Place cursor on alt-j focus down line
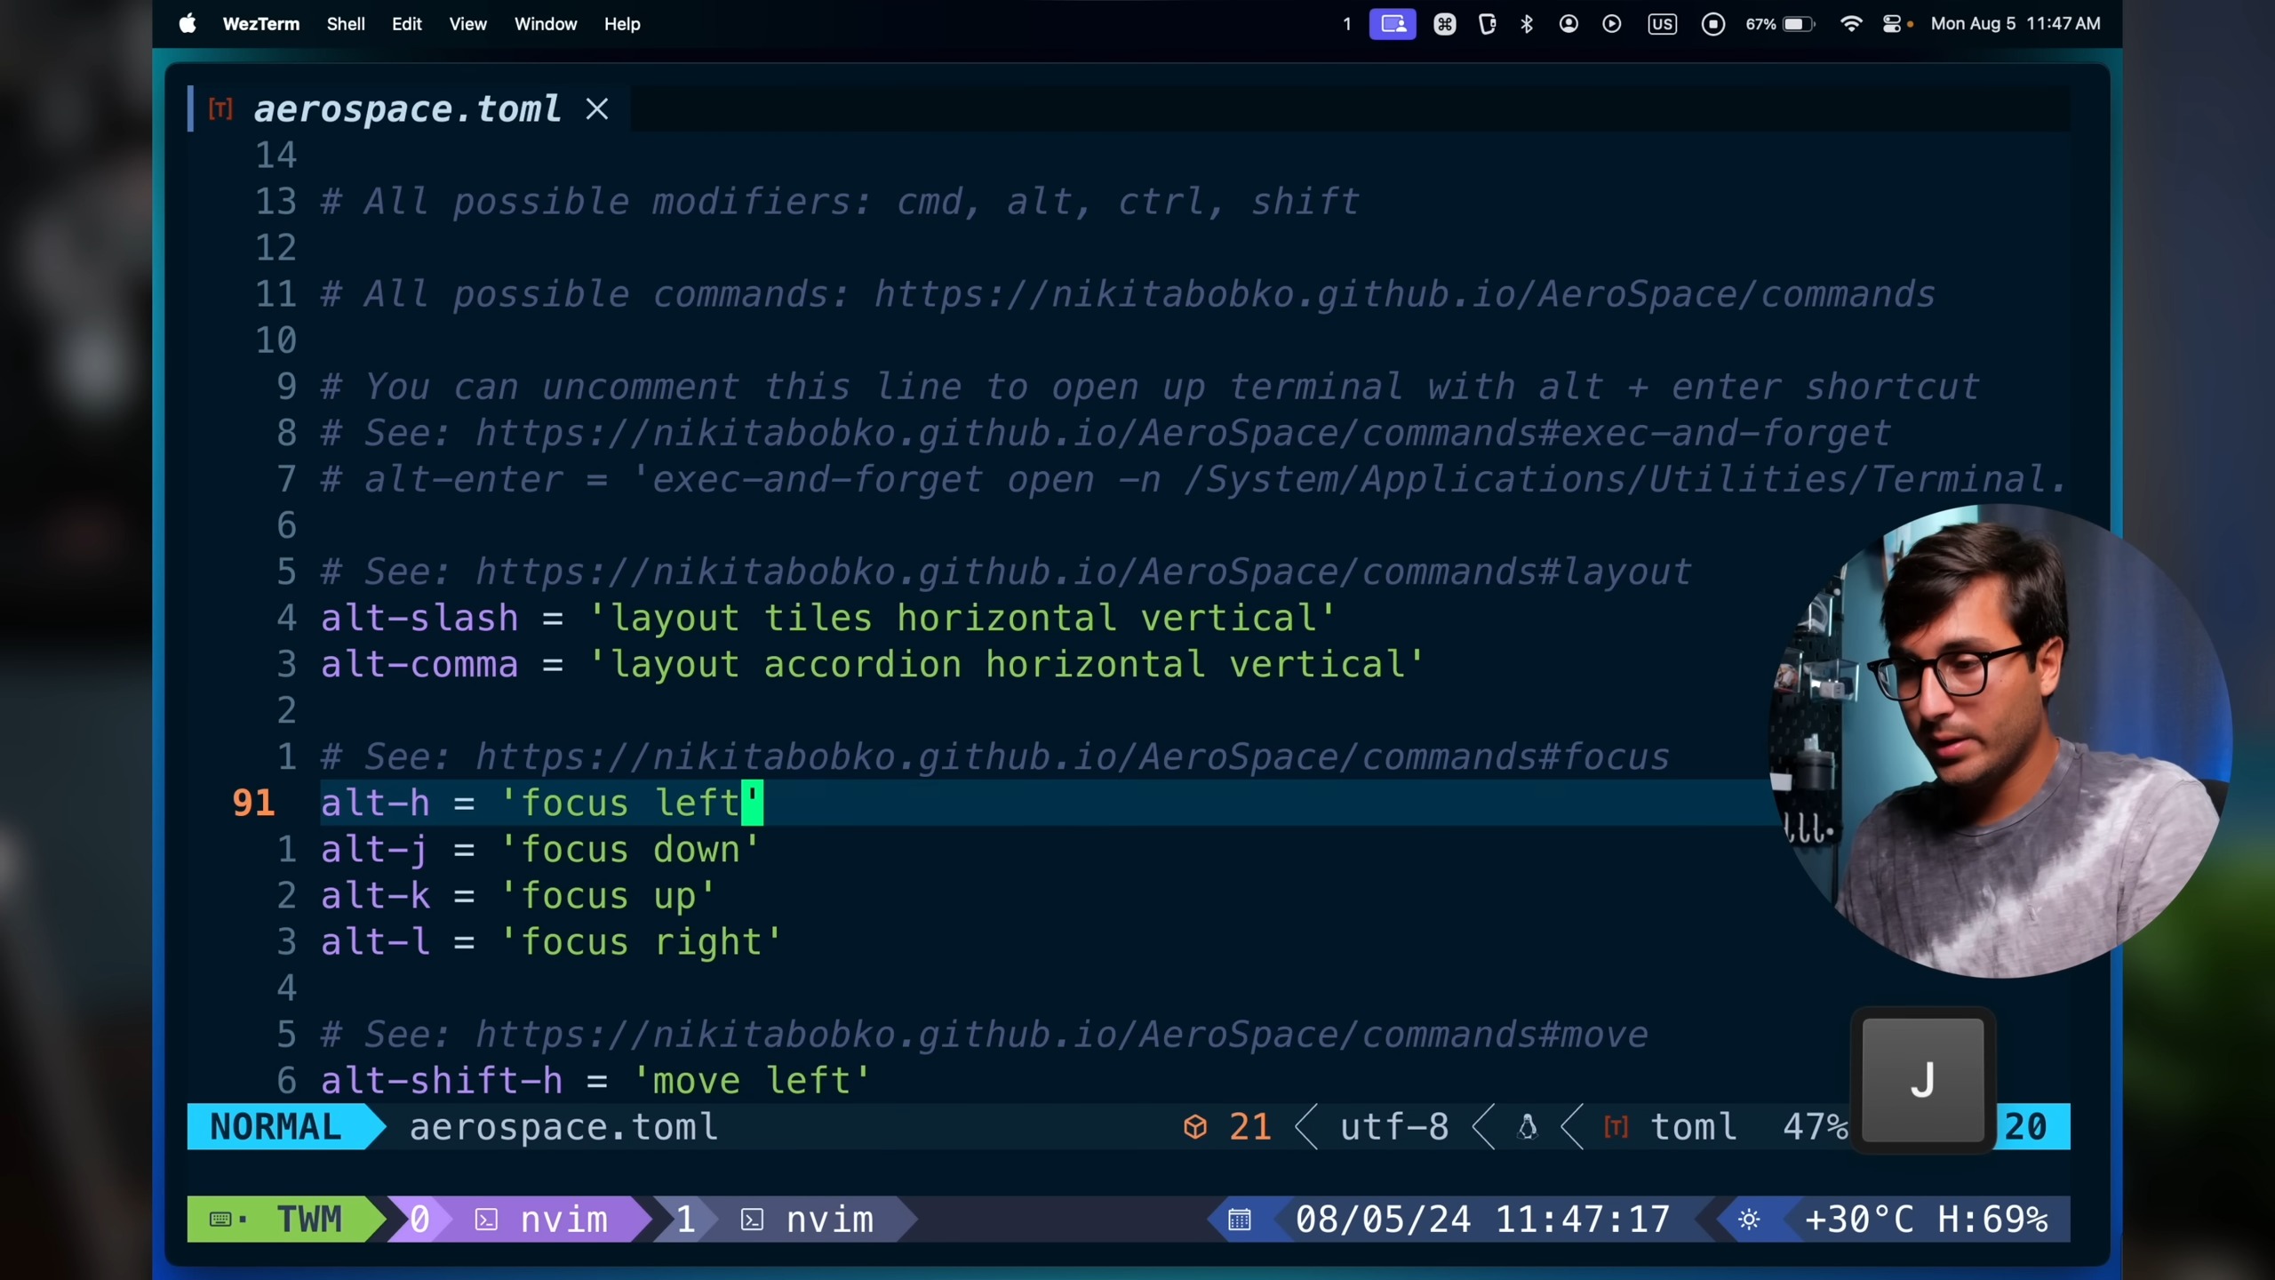Image resolution: width=2275 pixels, height=1280 pixels. point(539,850)
